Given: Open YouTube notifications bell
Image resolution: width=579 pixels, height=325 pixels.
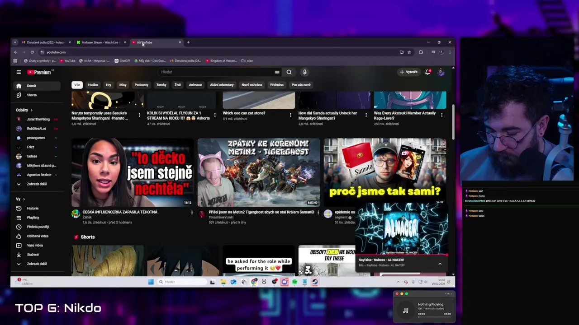Looking at the screenshot, I should click(x=427, y=72).
